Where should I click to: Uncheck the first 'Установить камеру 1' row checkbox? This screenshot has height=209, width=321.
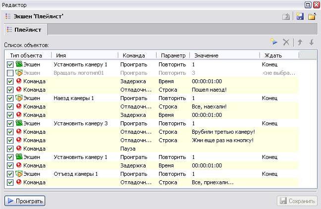[x=10, y=65]
